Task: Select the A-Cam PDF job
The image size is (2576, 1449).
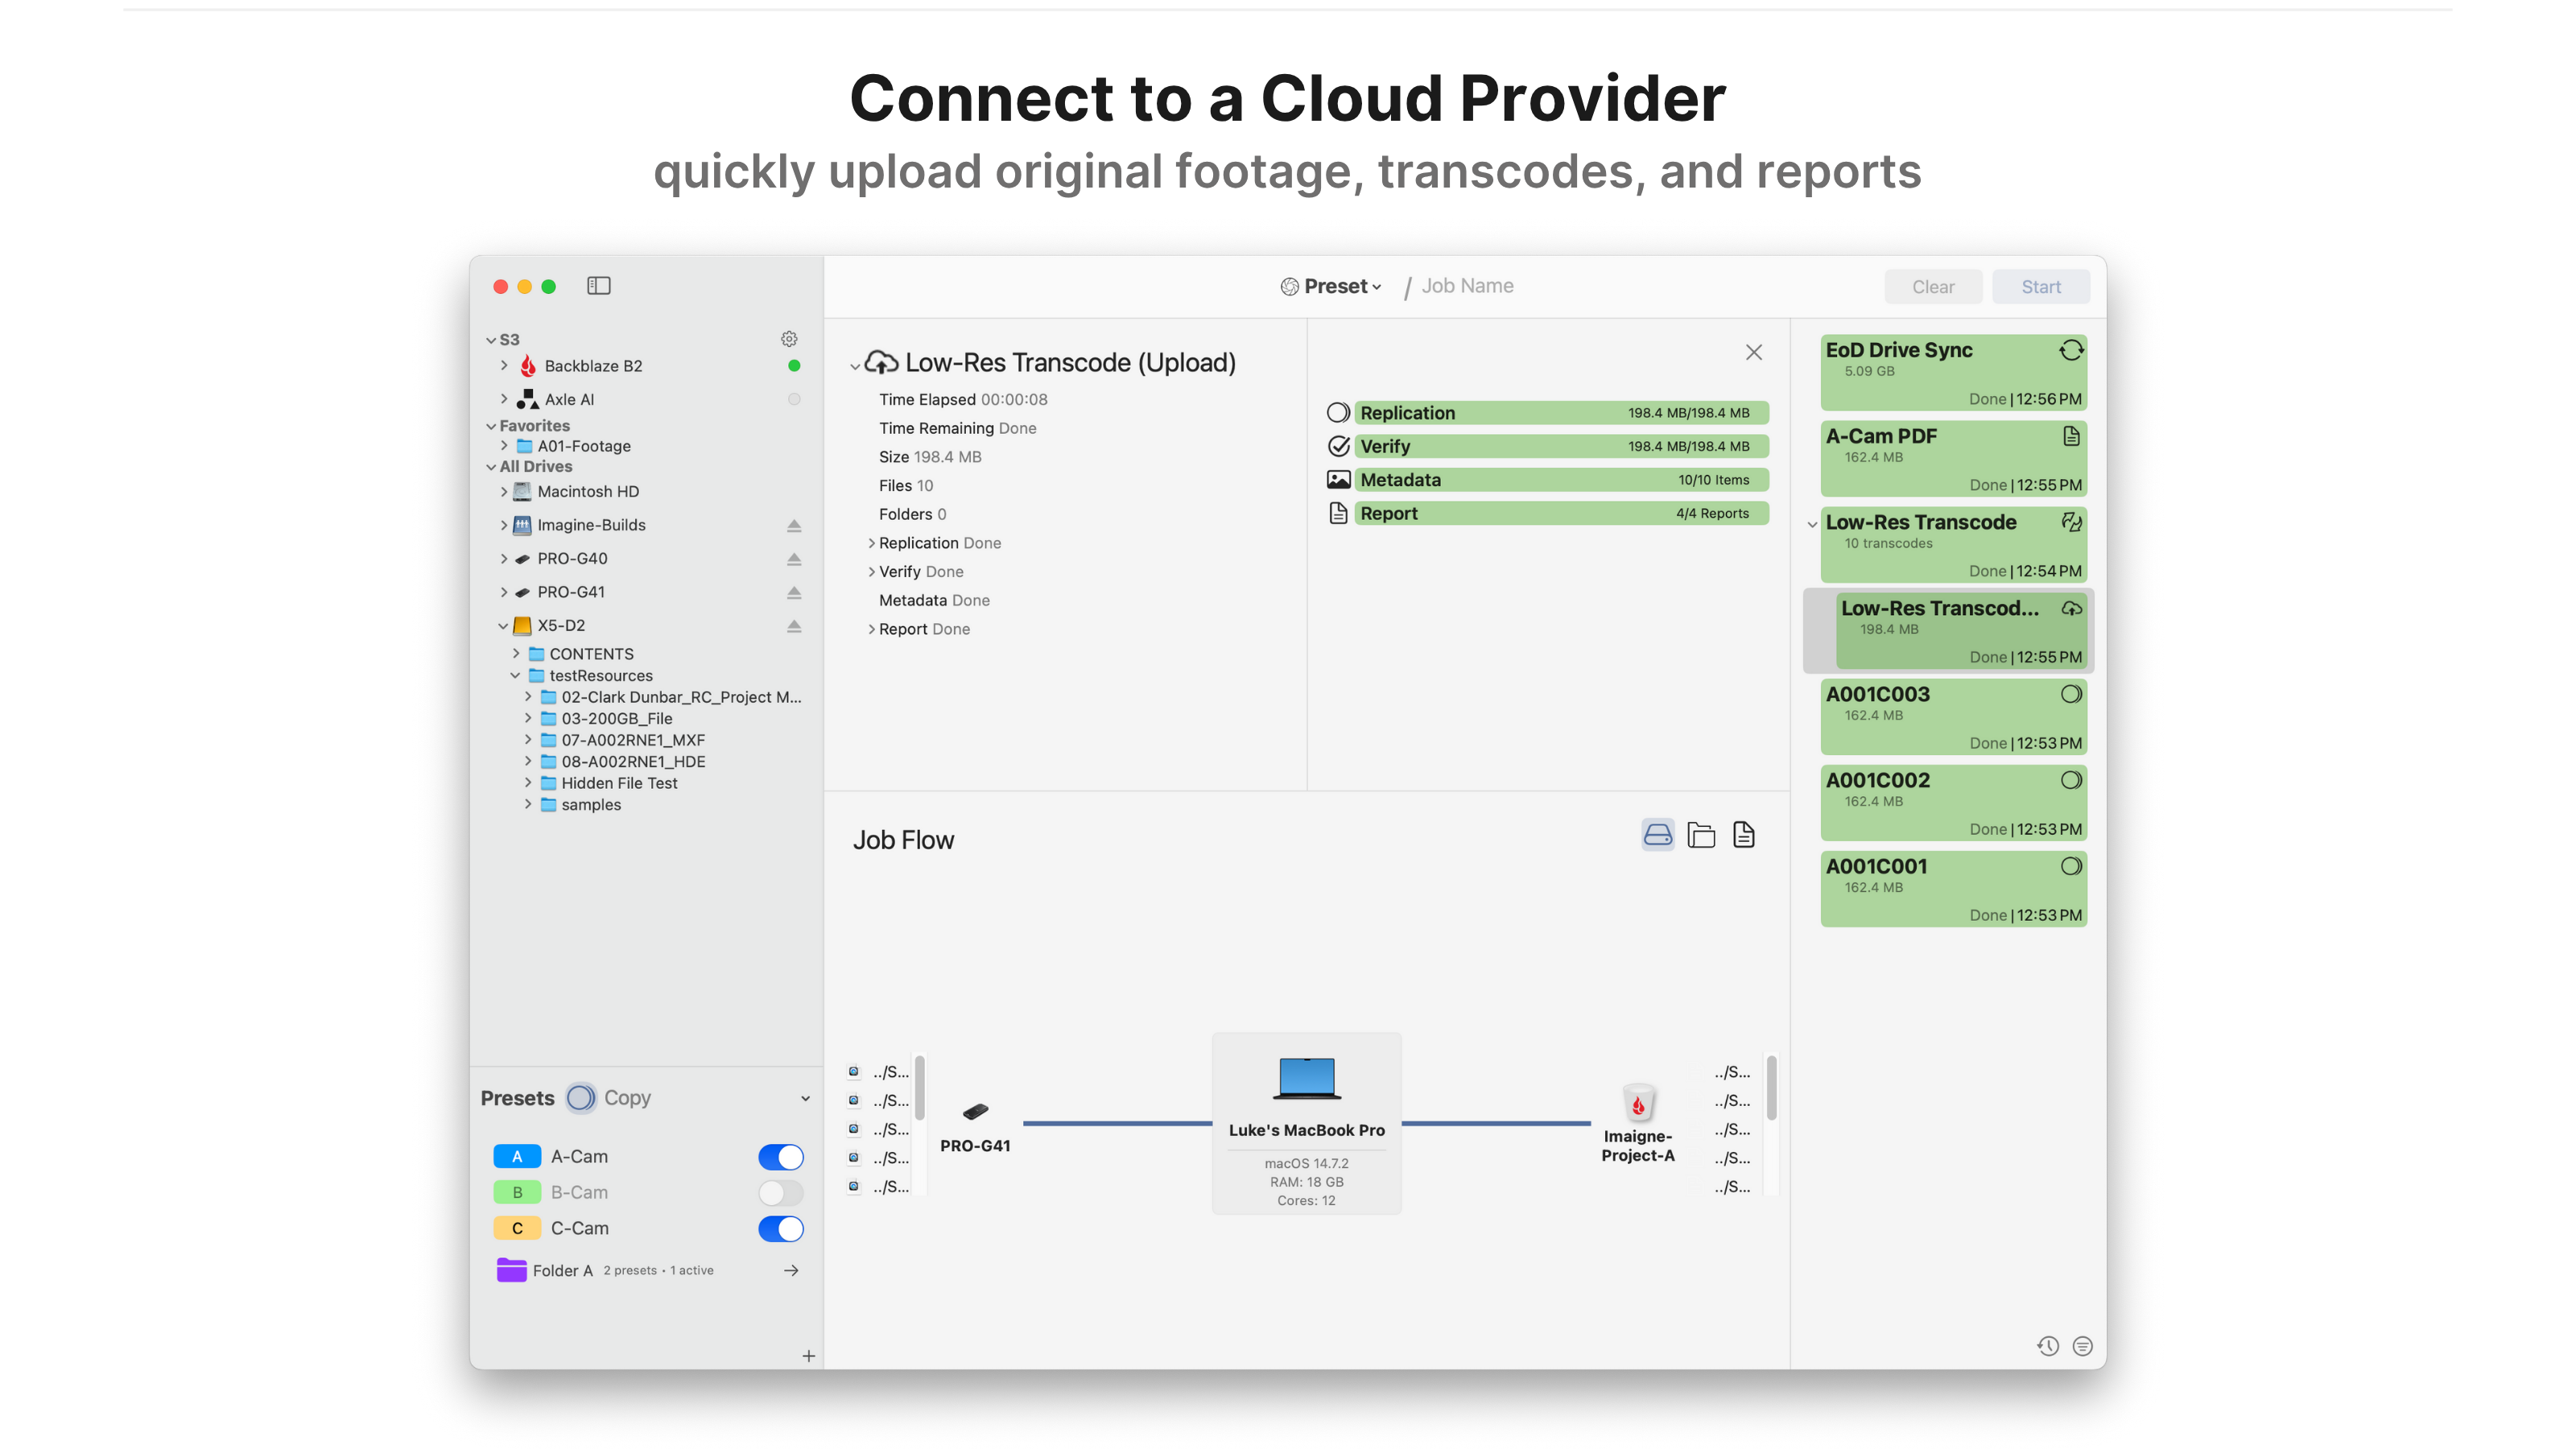Action: [x=1953, y=459]
